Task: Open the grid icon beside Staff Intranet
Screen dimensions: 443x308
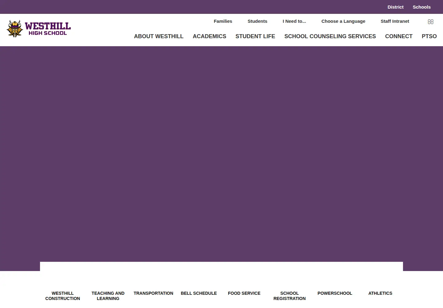Action: pyautogui.click(x=431, y=22)
